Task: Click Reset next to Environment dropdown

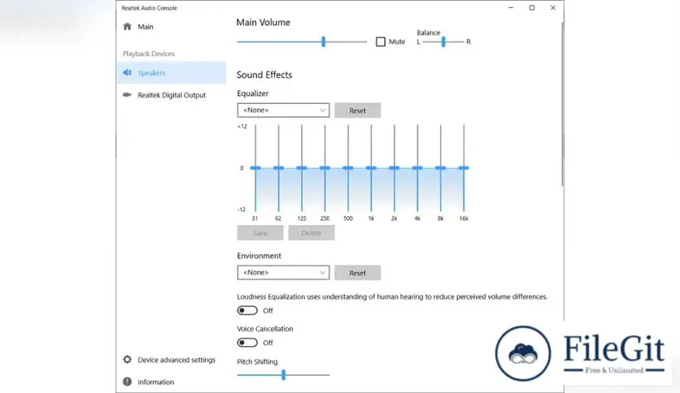Action: click(x=358, y=273)
